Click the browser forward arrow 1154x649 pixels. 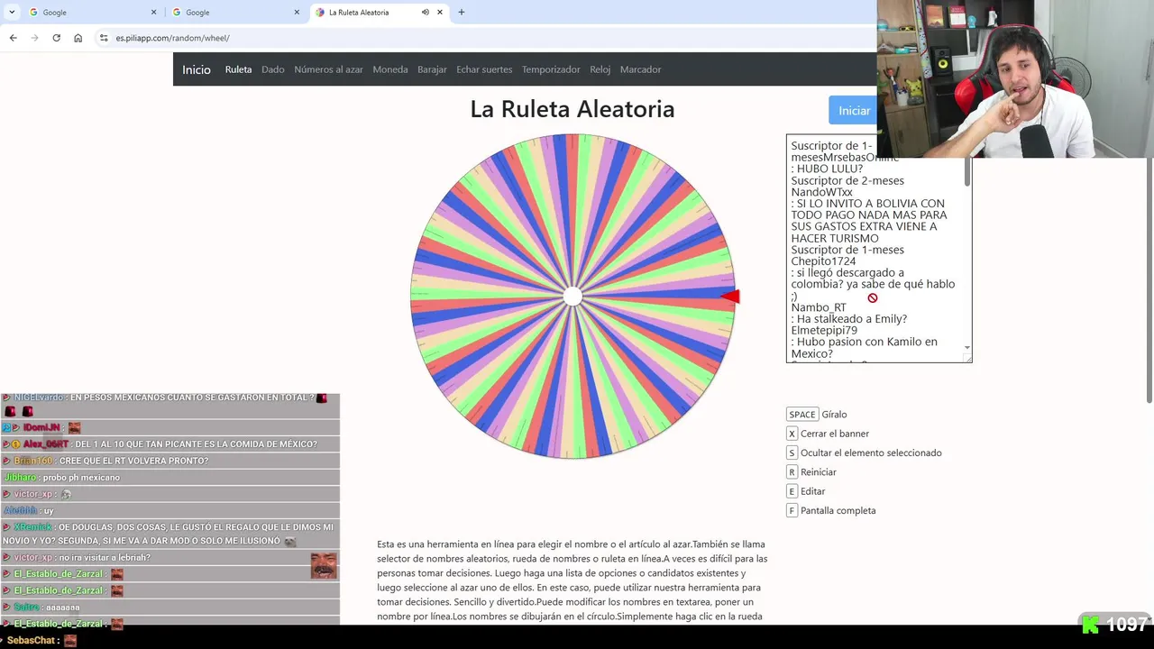[x=34, y=38]
